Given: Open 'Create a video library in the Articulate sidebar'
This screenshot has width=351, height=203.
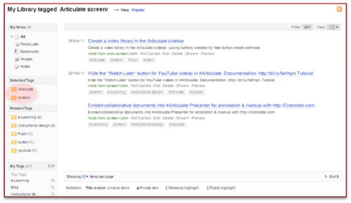Looking at the screenshot, I should [136, 41].
